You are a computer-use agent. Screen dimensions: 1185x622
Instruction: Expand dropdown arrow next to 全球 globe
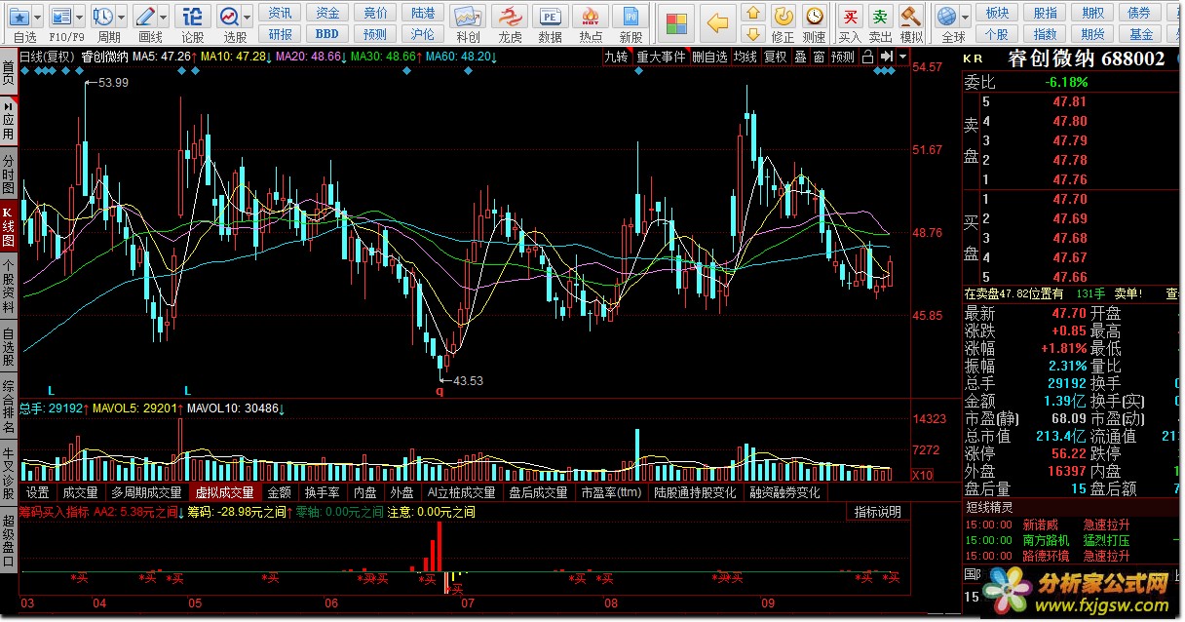tap(965, 17)
